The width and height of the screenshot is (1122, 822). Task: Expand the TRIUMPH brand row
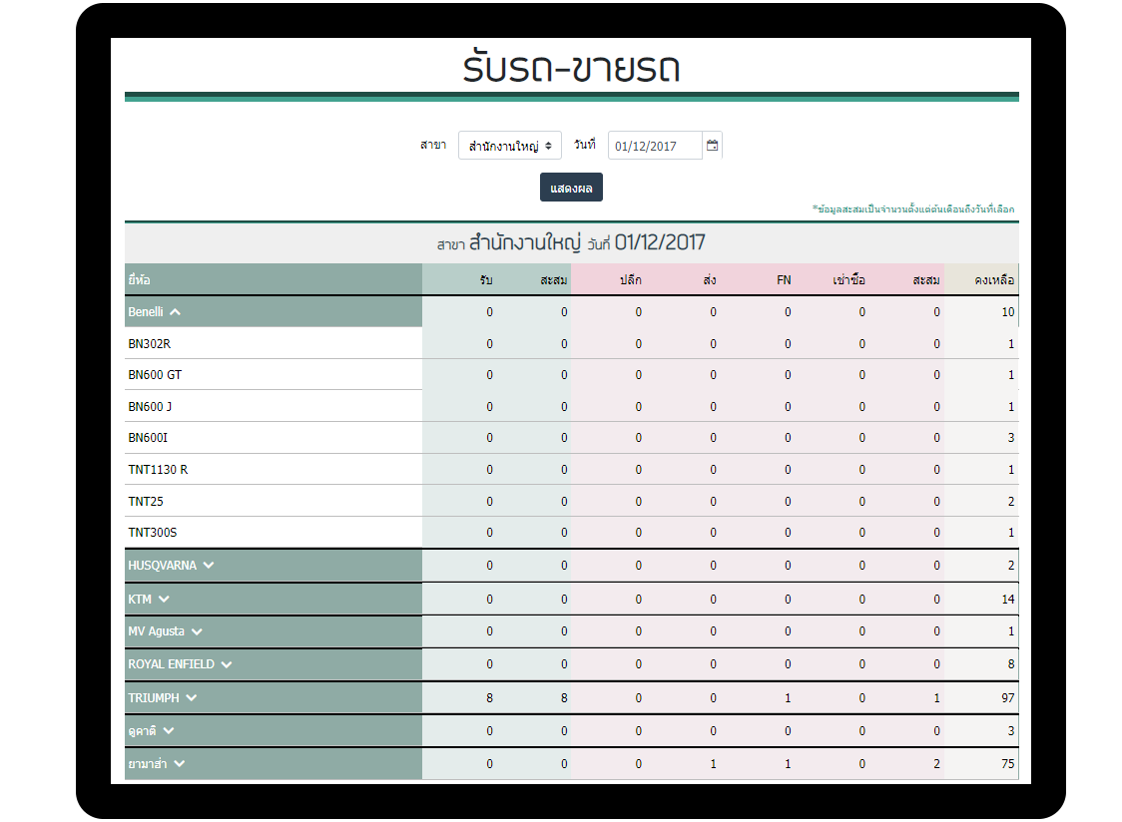191,698
